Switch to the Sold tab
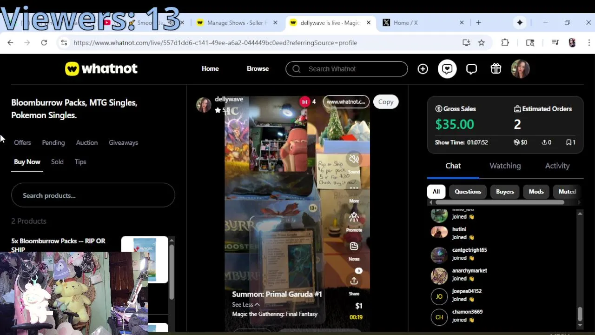595x335 pixels. pos(57,162)
